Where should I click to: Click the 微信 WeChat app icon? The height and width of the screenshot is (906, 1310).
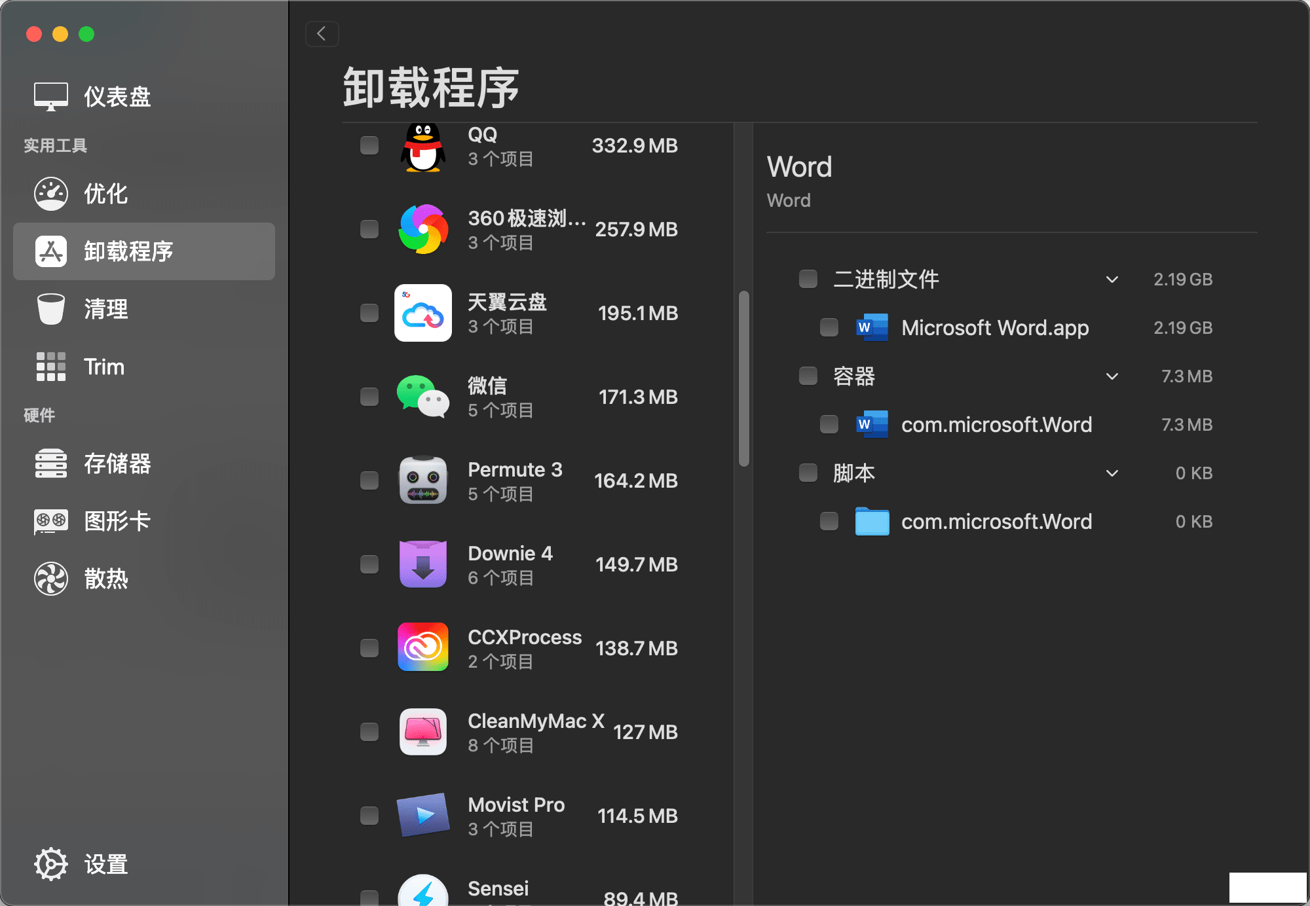point(423,397)
